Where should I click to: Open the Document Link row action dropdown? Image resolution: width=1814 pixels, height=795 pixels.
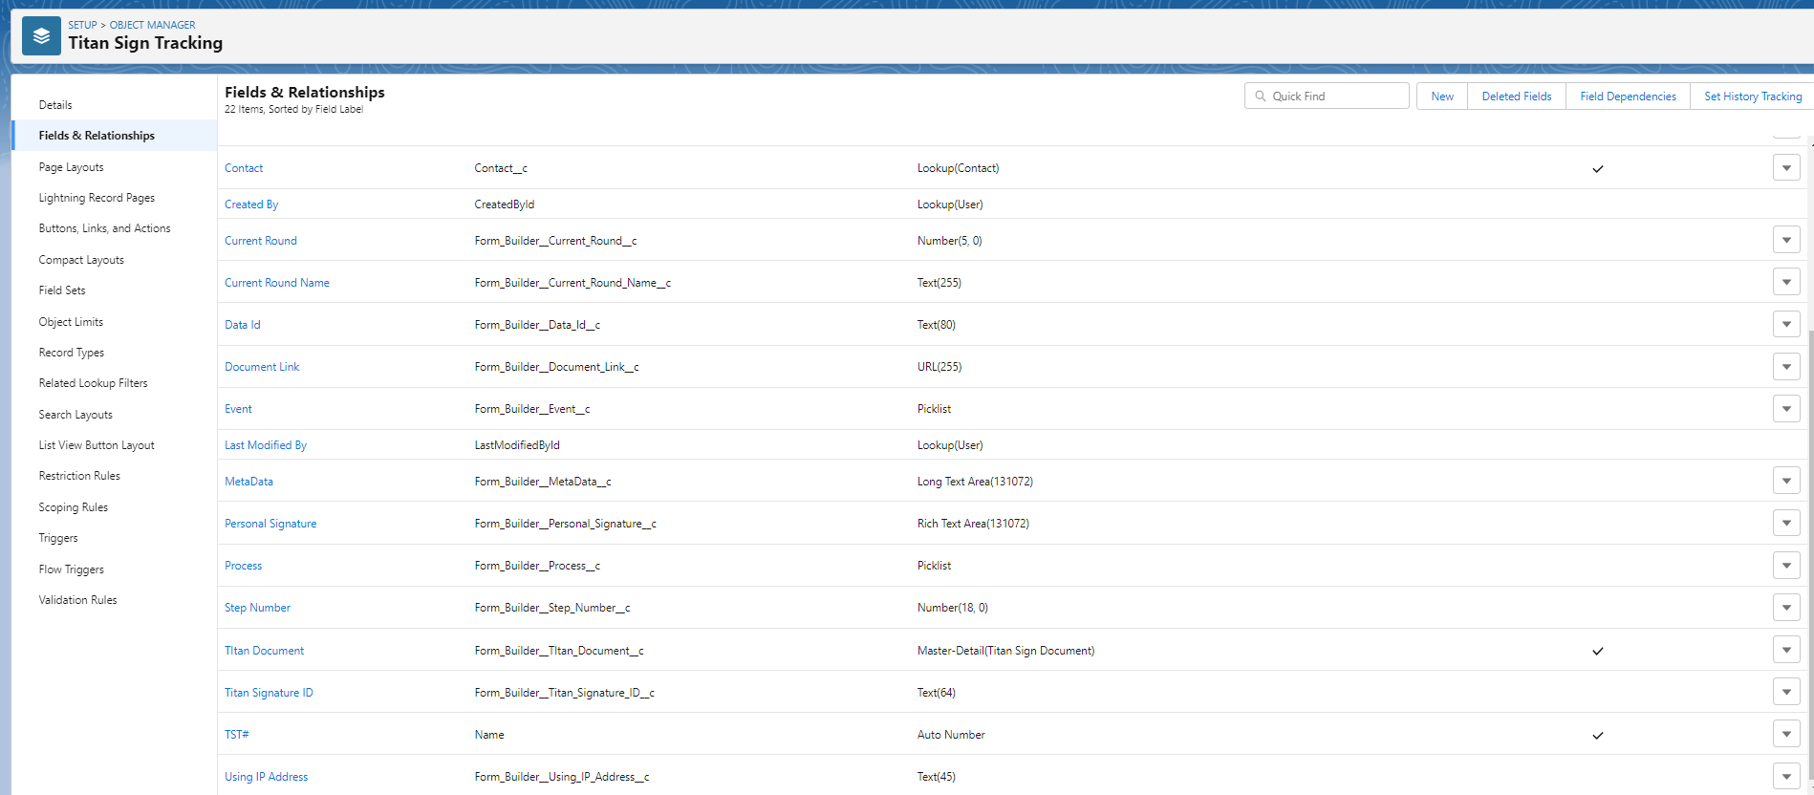(x=1786, y=366)
